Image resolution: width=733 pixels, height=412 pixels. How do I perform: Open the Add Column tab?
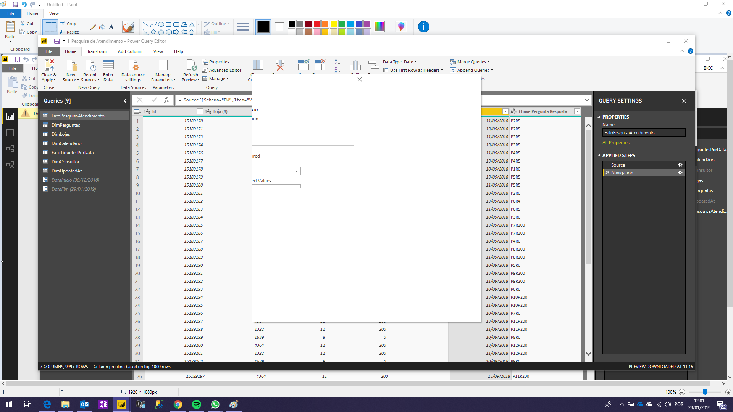point(130,51)
